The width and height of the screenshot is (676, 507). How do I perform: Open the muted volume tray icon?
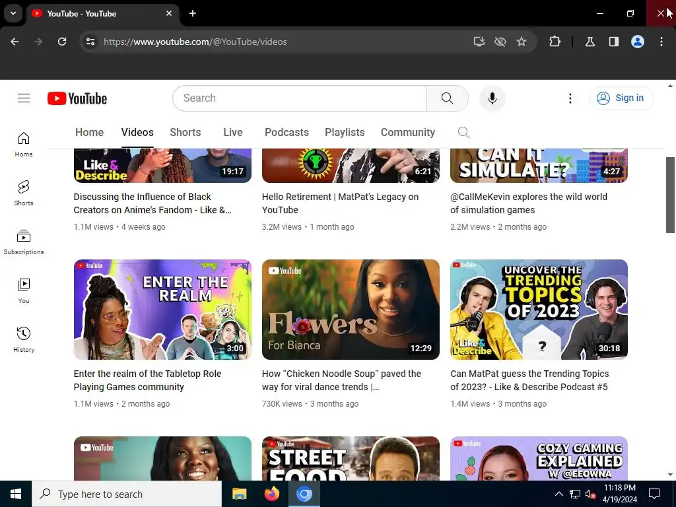pyautogui.click(x=590, y=494)
